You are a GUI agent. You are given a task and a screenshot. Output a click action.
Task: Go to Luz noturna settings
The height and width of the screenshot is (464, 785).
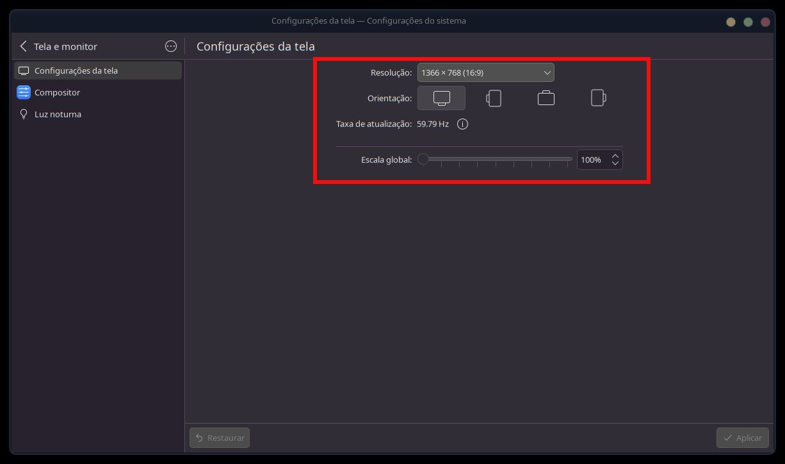[58, 114]
